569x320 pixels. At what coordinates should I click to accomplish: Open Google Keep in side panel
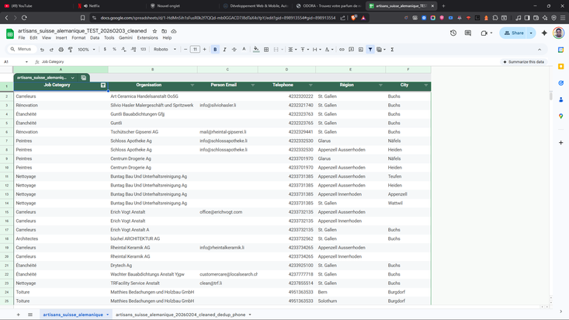tap(561, 67)
